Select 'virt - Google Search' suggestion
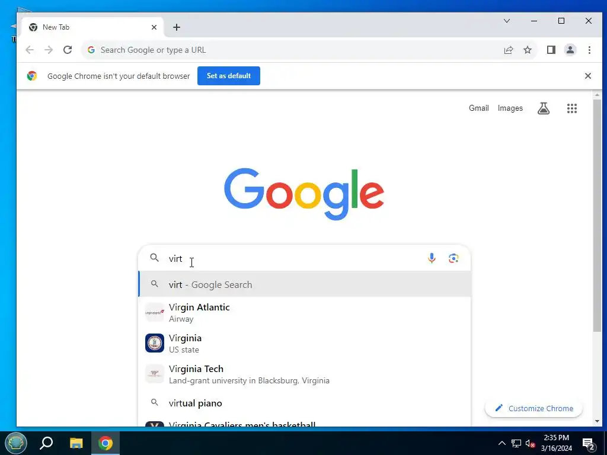 point(305,284)
